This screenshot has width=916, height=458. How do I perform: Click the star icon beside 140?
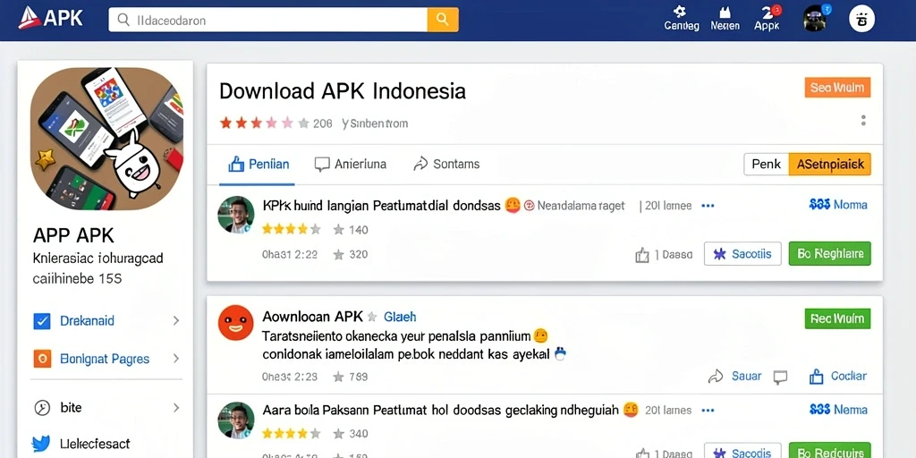pyautogui.click(x=338, y=230)
